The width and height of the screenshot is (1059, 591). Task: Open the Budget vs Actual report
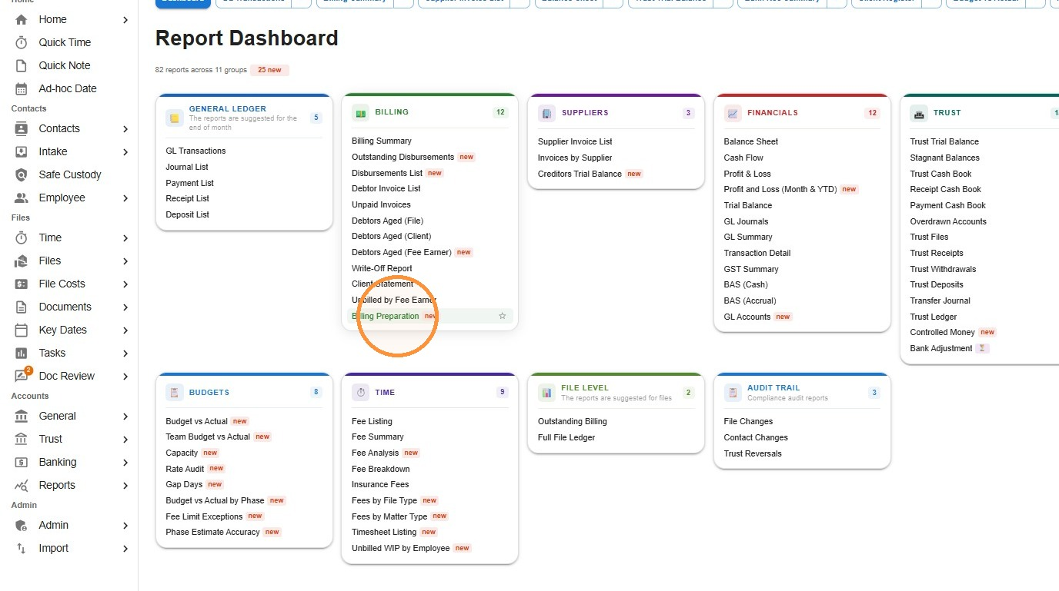[196, 421]
